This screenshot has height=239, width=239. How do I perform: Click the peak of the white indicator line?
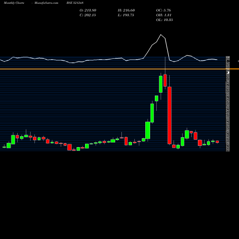click(161, 34)
